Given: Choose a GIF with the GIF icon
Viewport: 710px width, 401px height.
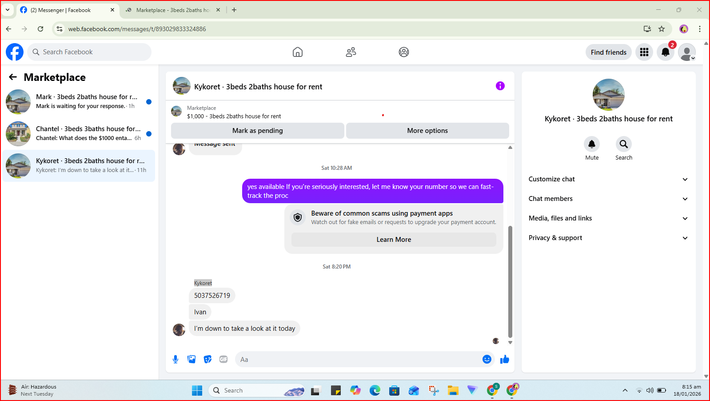Looking at the screenshot, I should (223, 359).
